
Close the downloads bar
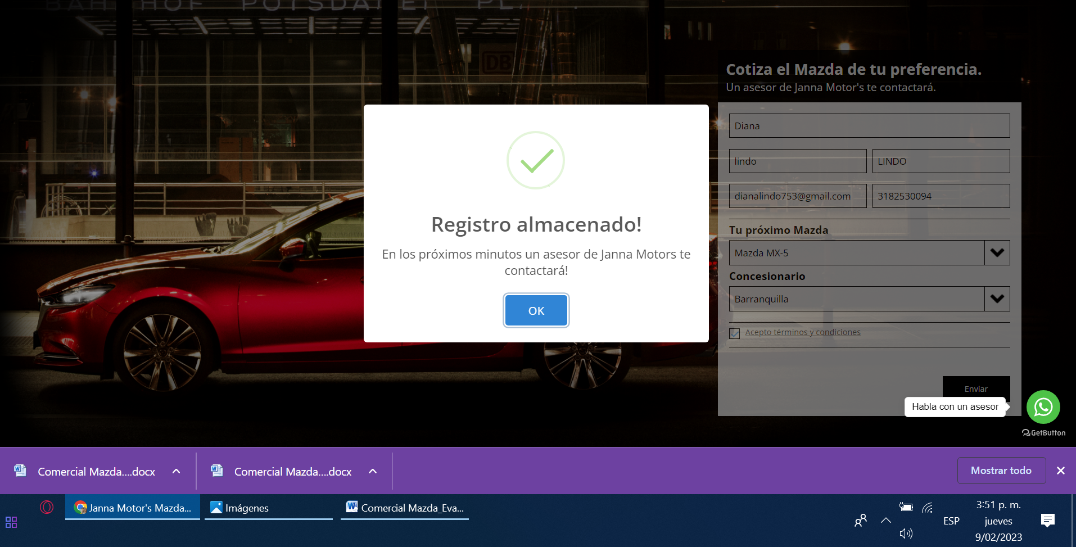(1060, 471)
